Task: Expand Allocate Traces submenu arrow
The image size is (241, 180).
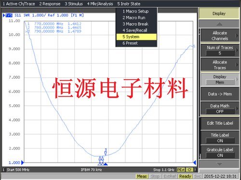Action: (x=237, y=65)
